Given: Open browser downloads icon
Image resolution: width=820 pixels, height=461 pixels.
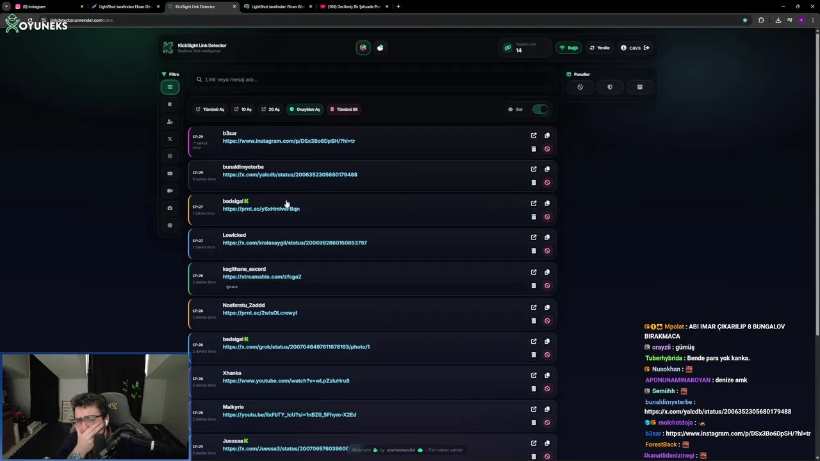Looking at the screenshot, I should pyautogui.click(x=778, y=20).
